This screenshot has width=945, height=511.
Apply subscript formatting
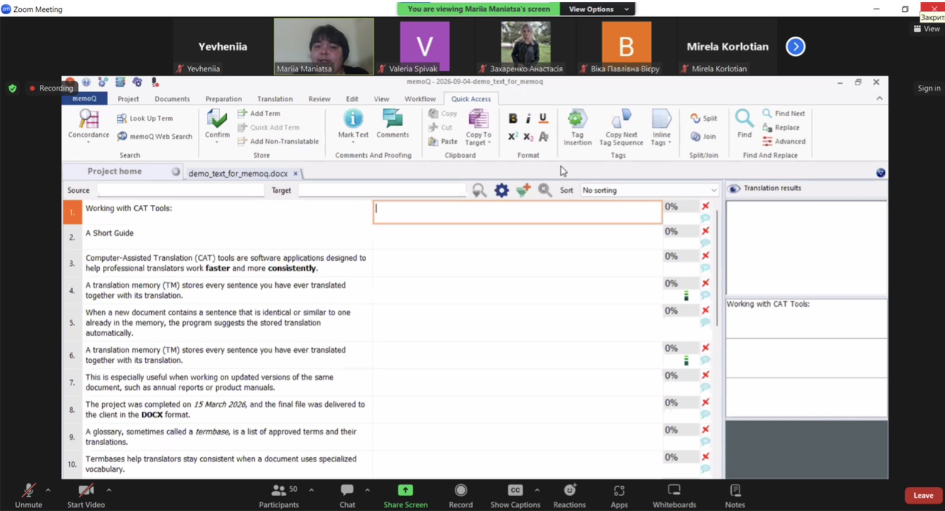528,137
